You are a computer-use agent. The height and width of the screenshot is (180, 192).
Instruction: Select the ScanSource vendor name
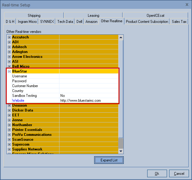[23, 139]
